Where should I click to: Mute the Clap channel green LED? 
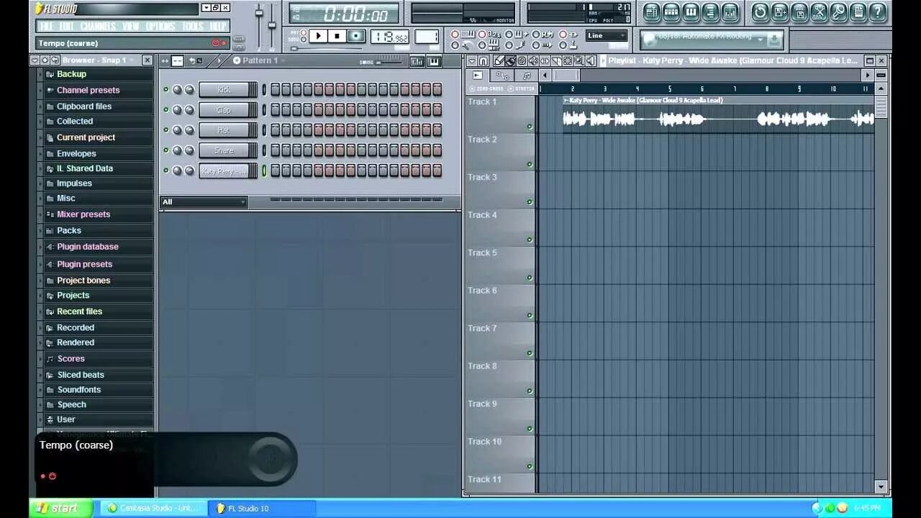click(166, 110)
